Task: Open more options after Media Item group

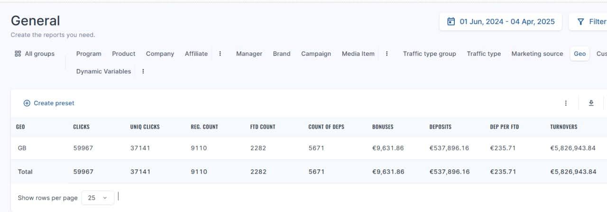Action: click(x=386, y=53)
